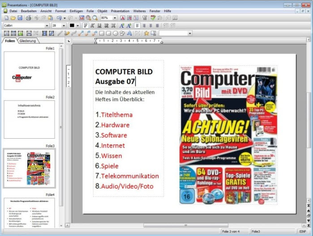The image size is (313, 236).
Task: Open the Datei menu
Action: [13, 11]
